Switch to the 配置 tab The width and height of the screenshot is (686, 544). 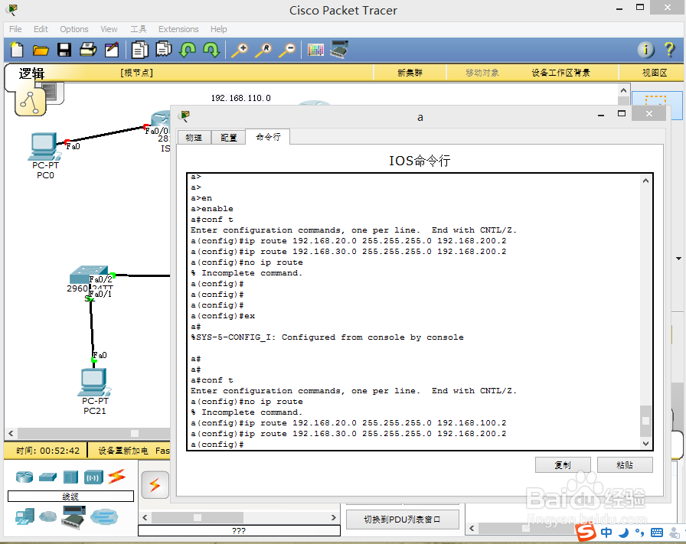pos(228,137)
